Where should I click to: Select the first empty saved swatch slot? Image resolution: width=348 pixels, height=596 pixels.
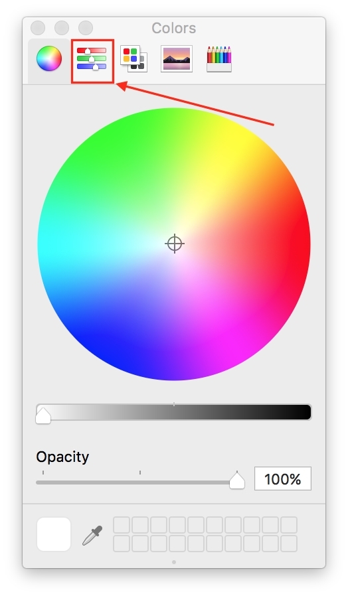122,525
